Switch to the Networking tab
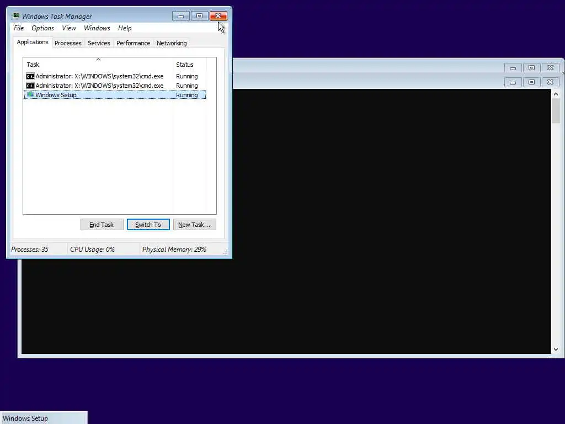Screen dimensions: 565x424 [172, 43]
